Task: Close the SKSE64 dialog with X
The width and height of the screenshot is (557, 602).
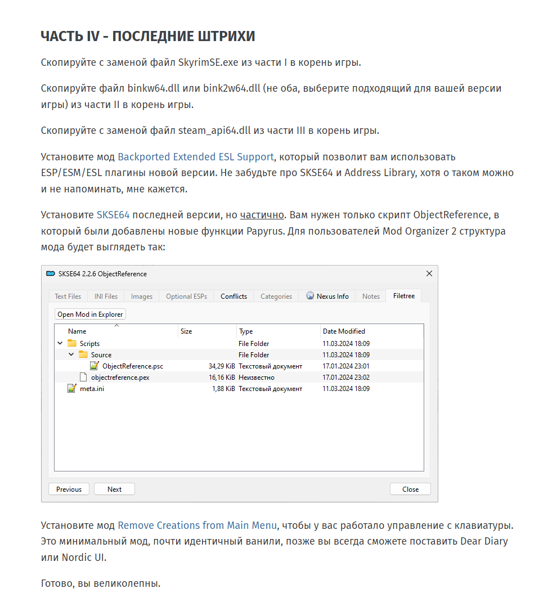Action: 429,273
